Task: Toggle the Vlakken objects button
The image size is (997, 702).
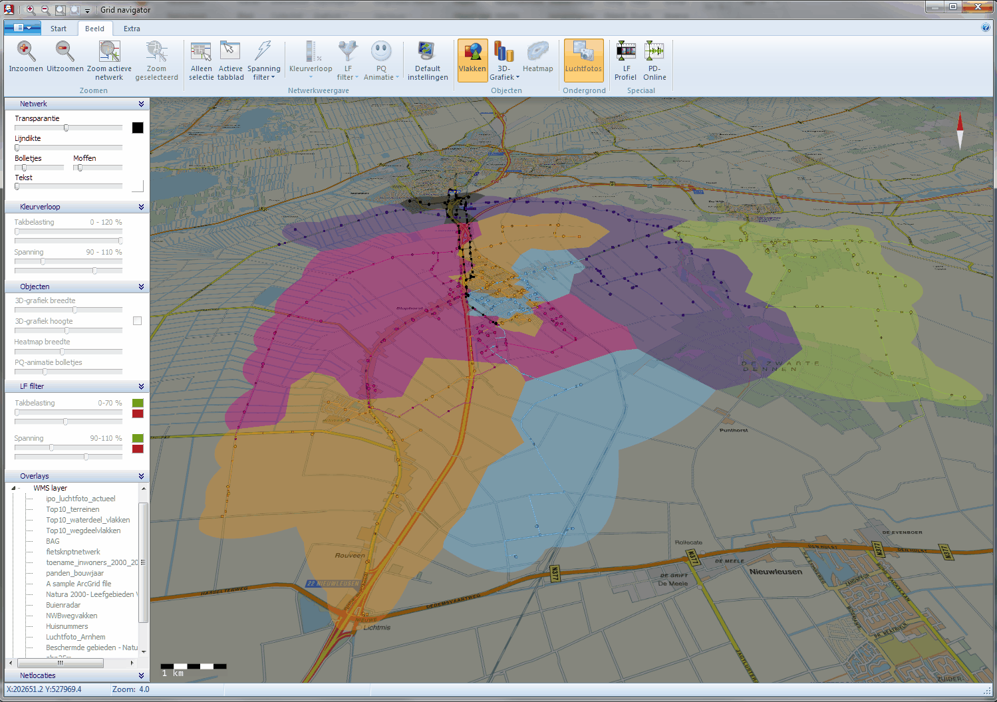Action: tap(472, 60)
